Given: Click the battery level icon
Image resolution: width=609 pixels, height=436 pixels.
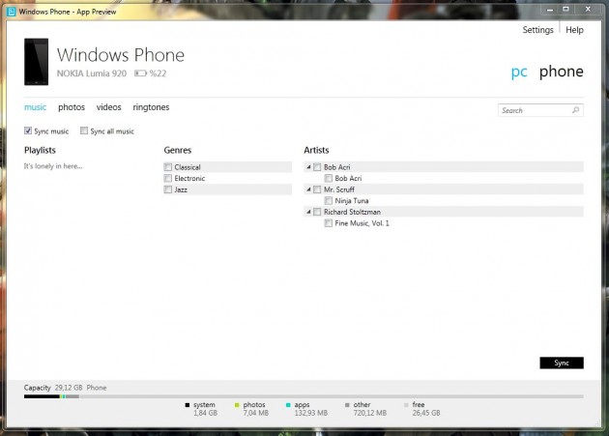Looking at the screenshot, I should (140, 73).
